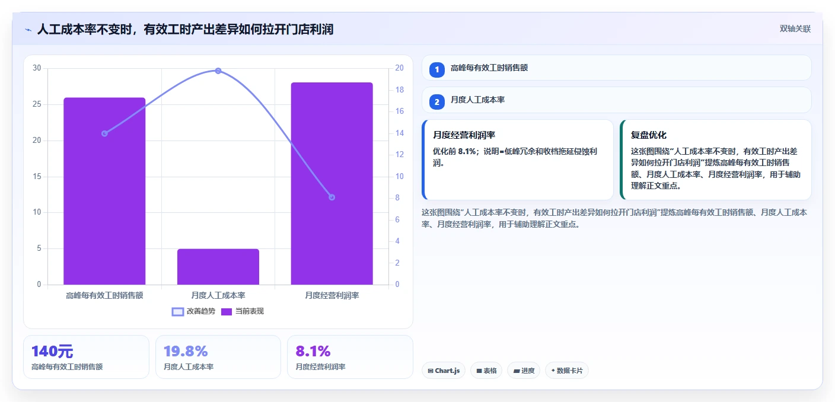Select numbered badge 1 beside 高峰每有效工时销售额
Screen dimensions: 835x402
click(x=437, y=69)
